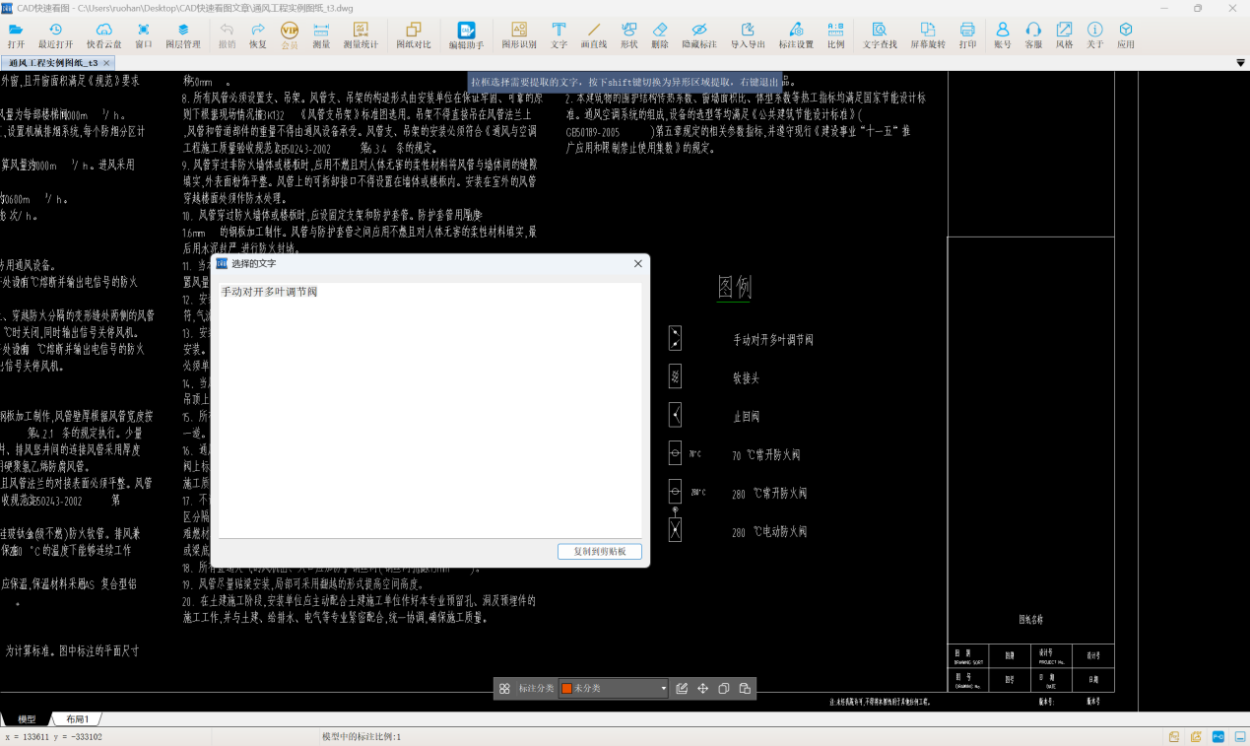This screenshot has height=746, width=1250.
Task: Open the 编辑助手 edit assistant
Action: click(466, 35)
